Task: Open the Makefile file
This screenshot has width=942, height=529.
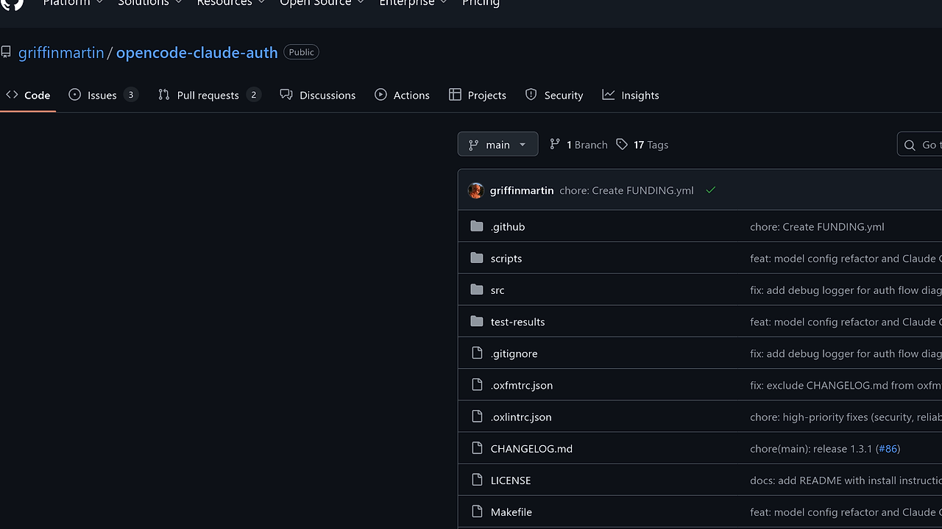Action: click(511, 511)
